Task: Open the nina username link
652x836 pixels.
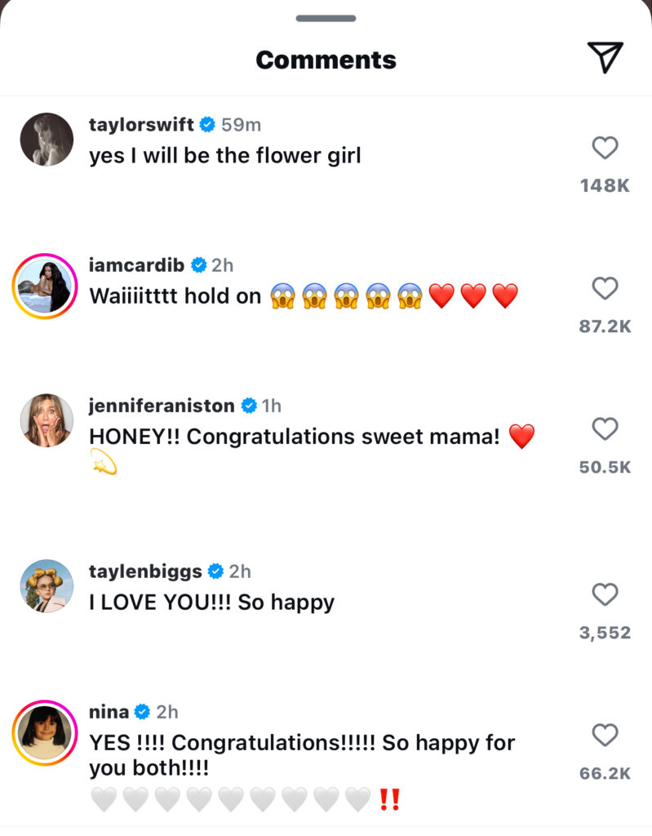Action: pos(109,712)
